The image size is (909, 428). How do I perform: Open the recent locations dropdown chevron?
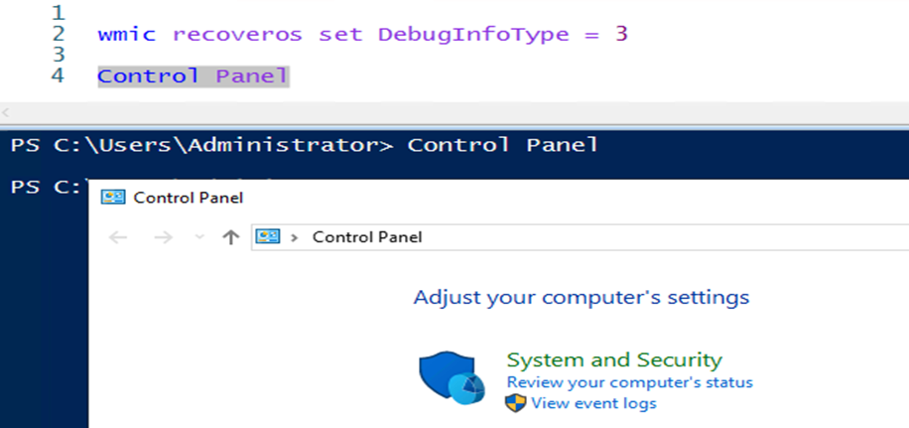point(199,237)
